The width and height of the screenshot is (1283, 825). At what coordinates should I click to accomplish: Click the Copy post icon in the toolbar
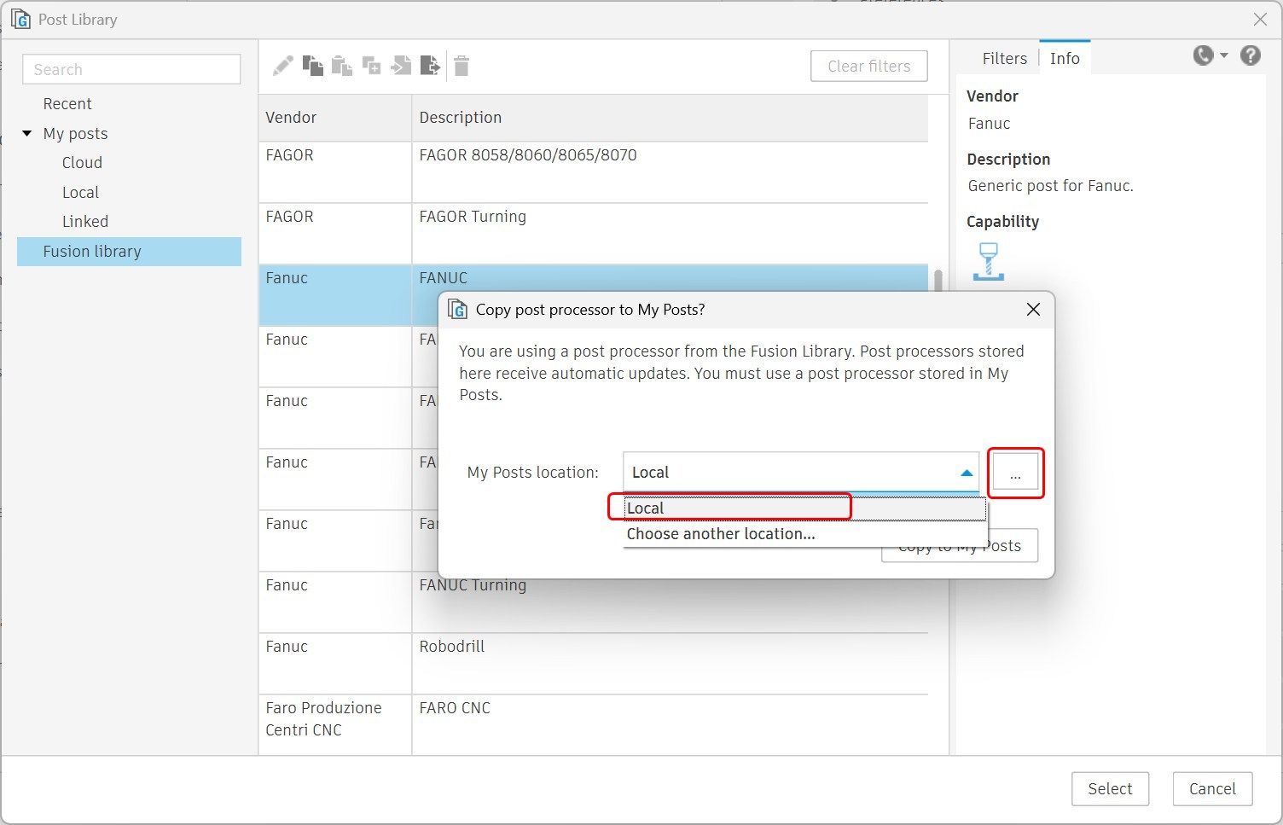pos(313,65)
